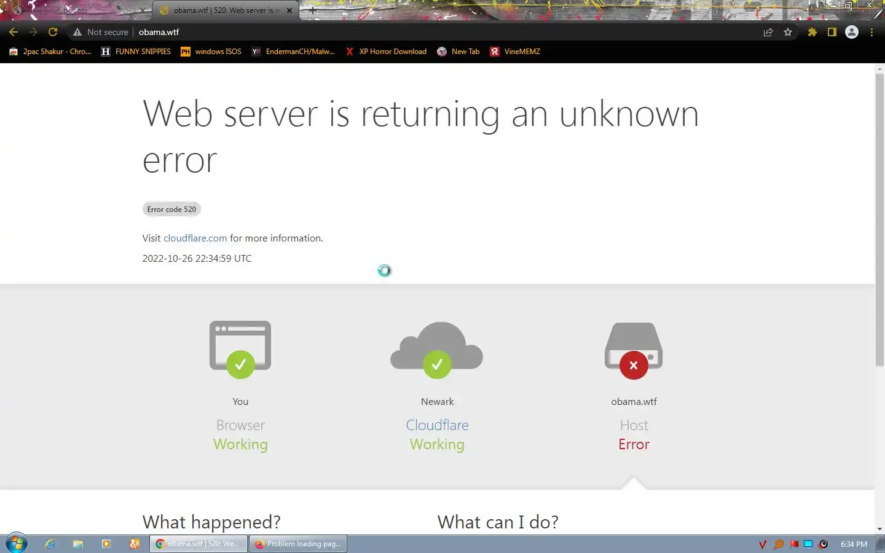Open the EndermanCH/Malw... bookmark
Viewport: 885px width, 553px height.
click(x=294, y=52)
